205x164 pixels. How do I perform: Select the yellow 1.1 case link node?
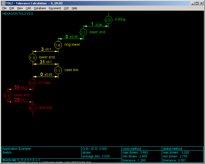(x=58, y=70)
